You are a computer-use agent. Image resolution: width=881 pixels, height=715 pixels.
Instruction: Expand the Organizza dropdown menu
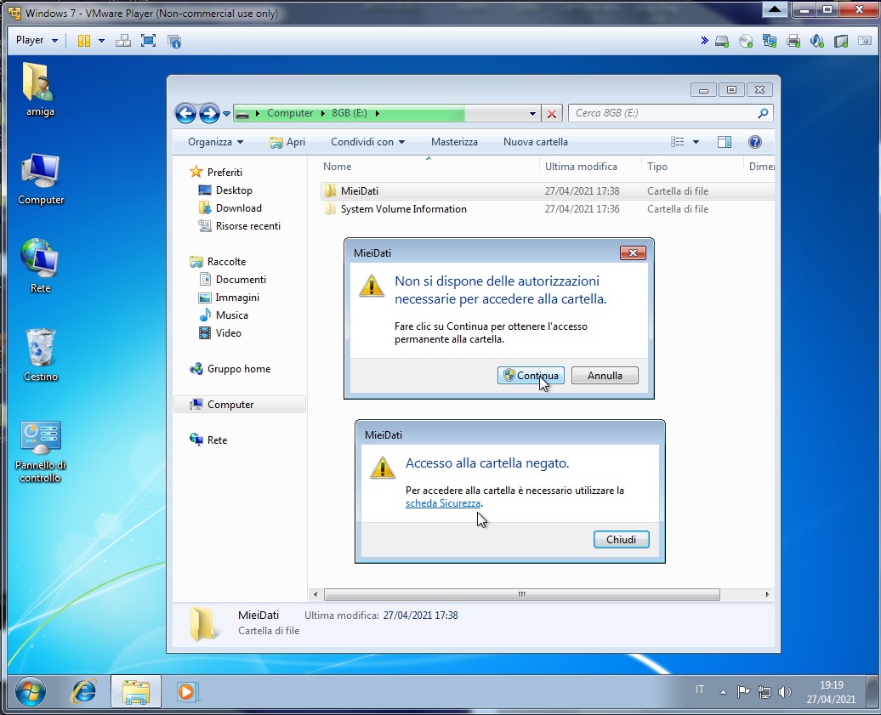pos(215,142)
